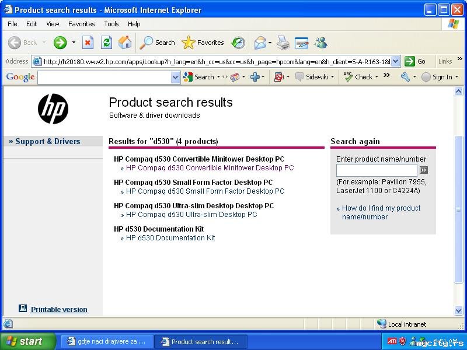Open HP Compaq d530 Ultra-slim Desktop PC link
Screen dimensions: 467x350
(191, 215)
